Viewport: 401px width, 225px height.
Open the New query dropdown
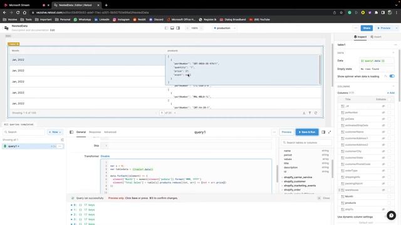55,132
